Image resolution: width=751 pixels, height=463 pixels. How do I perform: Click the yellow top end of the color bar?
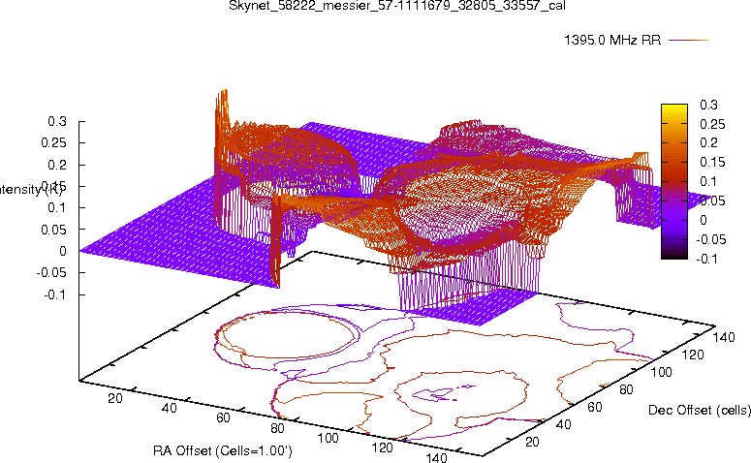[674, 107]
